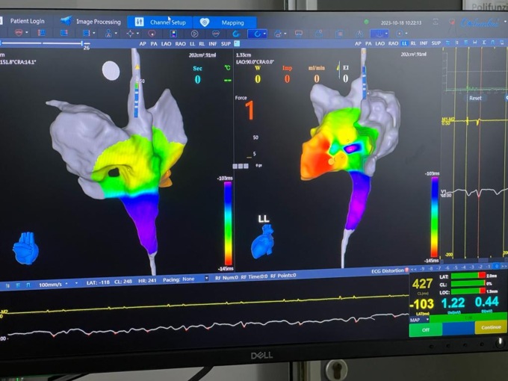The height and width of the screenshot is (381, 508).
Task: Click the catheter/person model icon
Action: coord(108,33)
